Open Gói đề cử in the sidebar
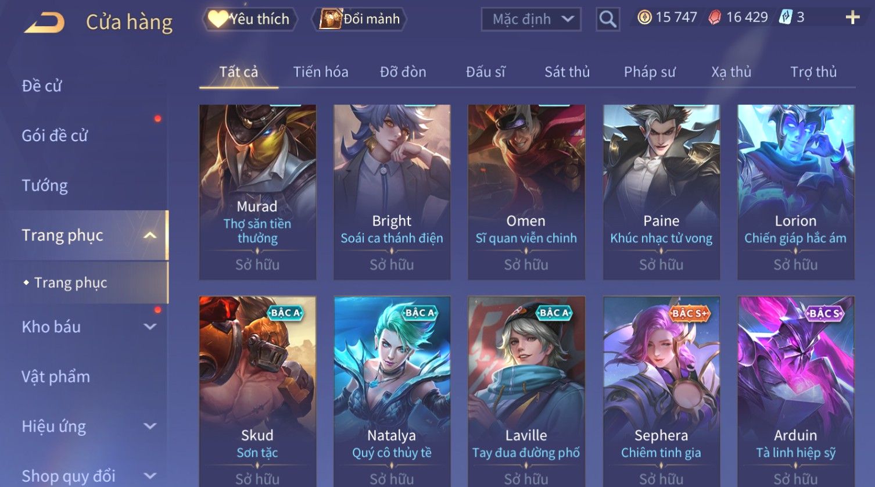Viewport: 875px width, 487px height. click(55, 135)
